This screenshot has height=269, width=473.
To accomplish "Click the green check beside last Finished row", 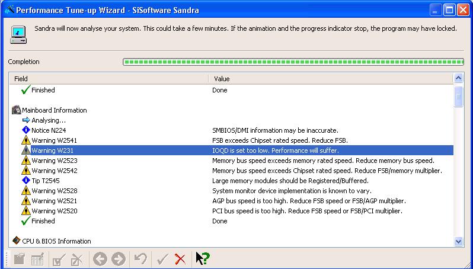I will (26, 220).
